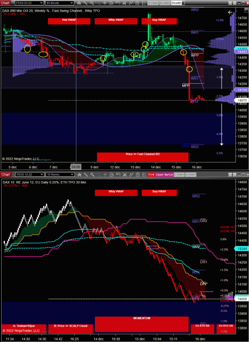The width and height of the screenshot is (249, 342).
Task: Click zoom in magnifier in bottom chart toolbar
Action: (x=92, y=175)
